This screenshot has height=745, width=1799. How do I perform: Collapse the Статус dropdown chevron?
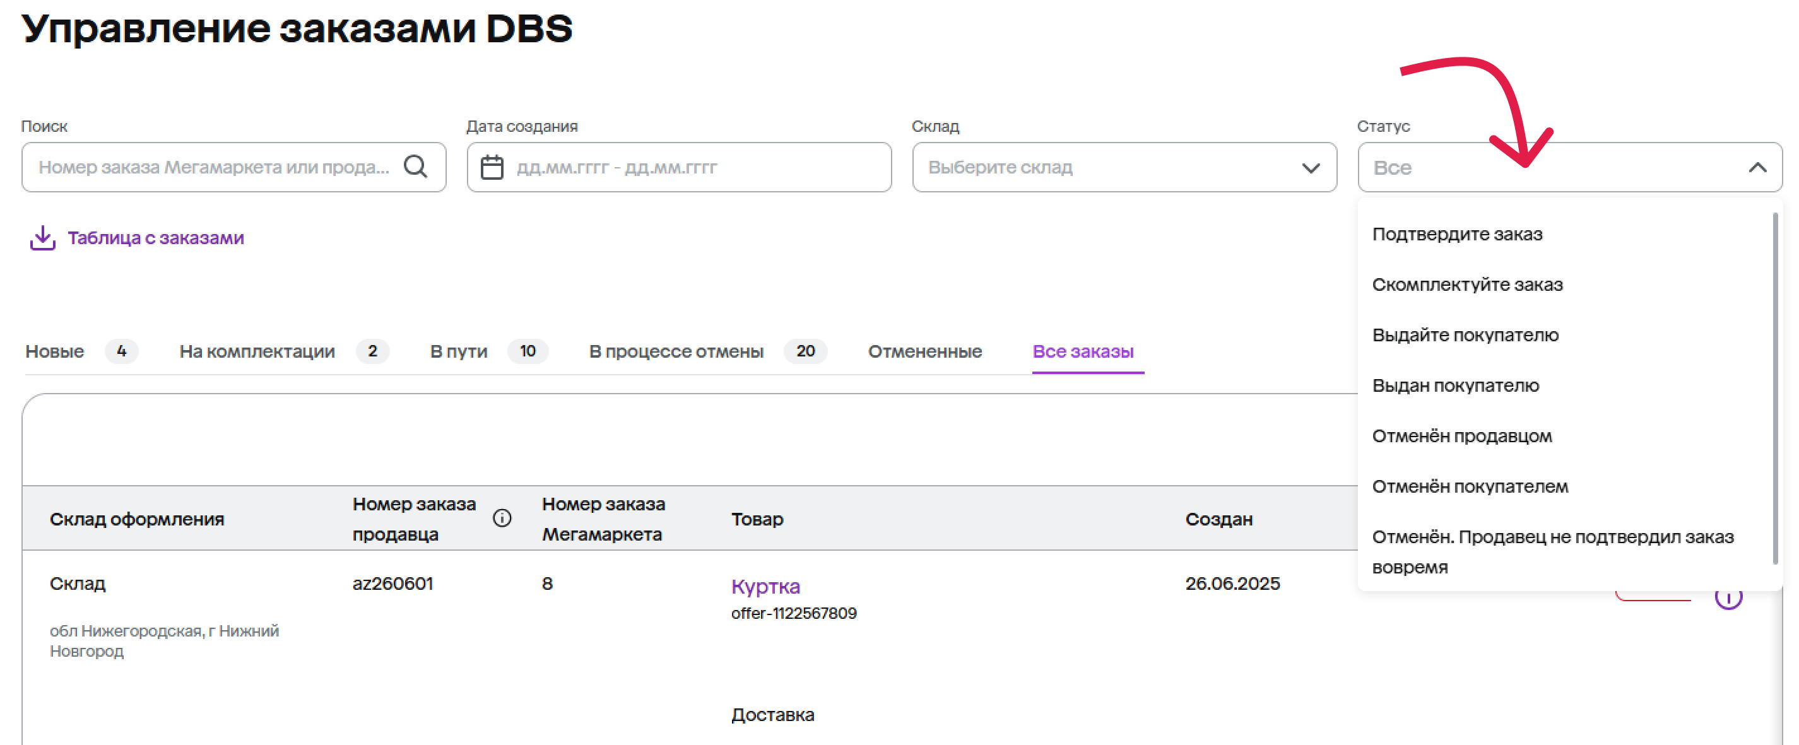click(x=1757, y=168)
